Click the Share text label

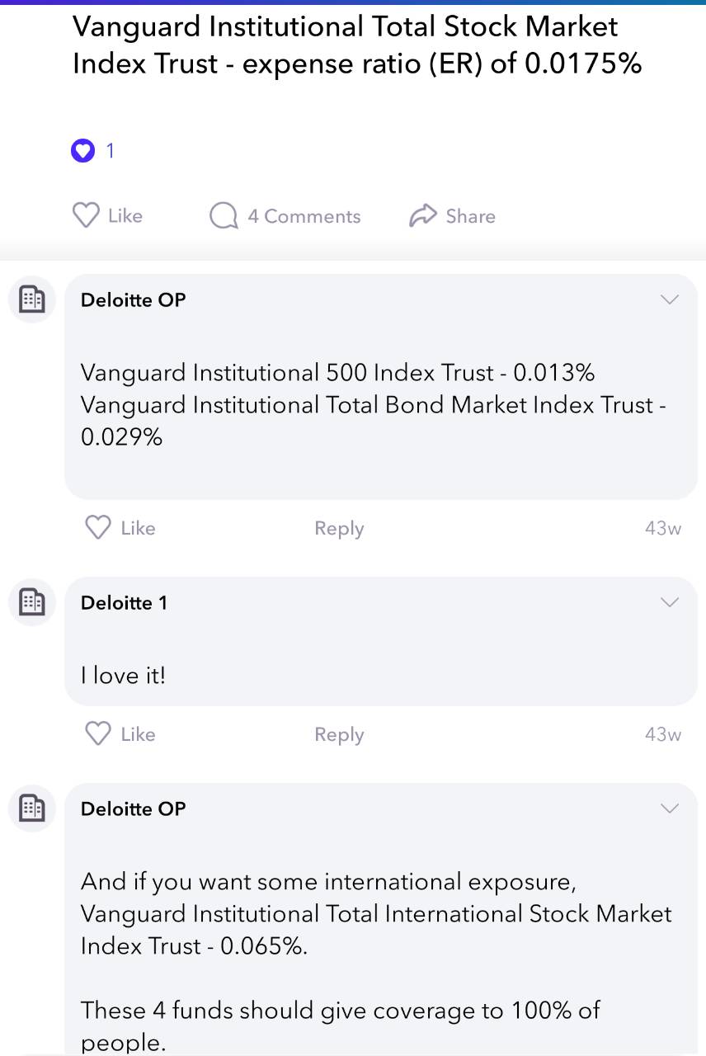[x=470, y=216]
